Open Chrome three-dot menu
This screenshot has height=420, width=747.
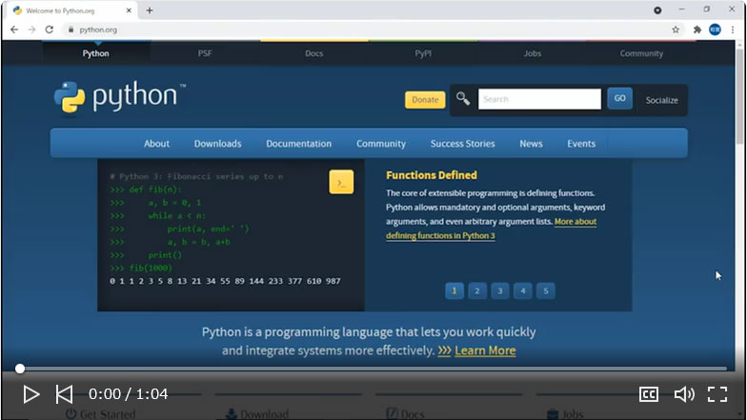click(x=733, y=30)
